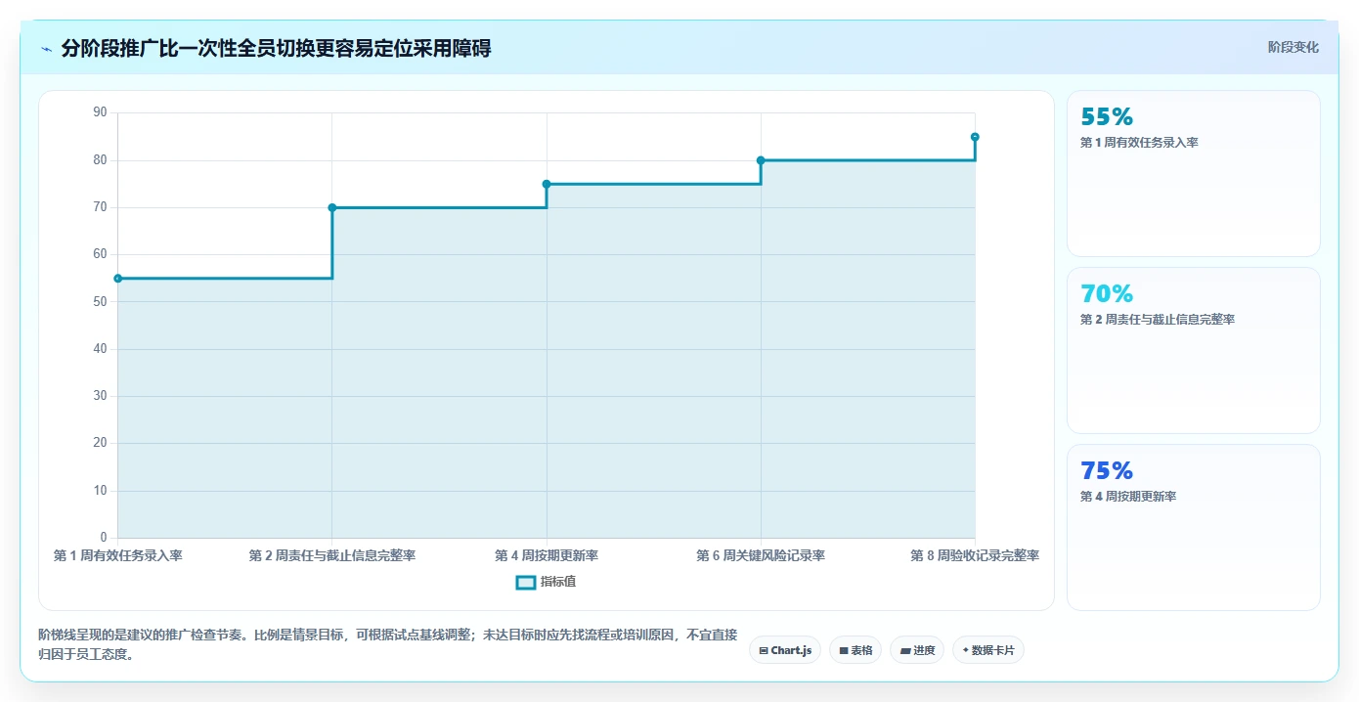Click the 指标值 legend color box
1359x702 pixels.
[x=525, y=582]
